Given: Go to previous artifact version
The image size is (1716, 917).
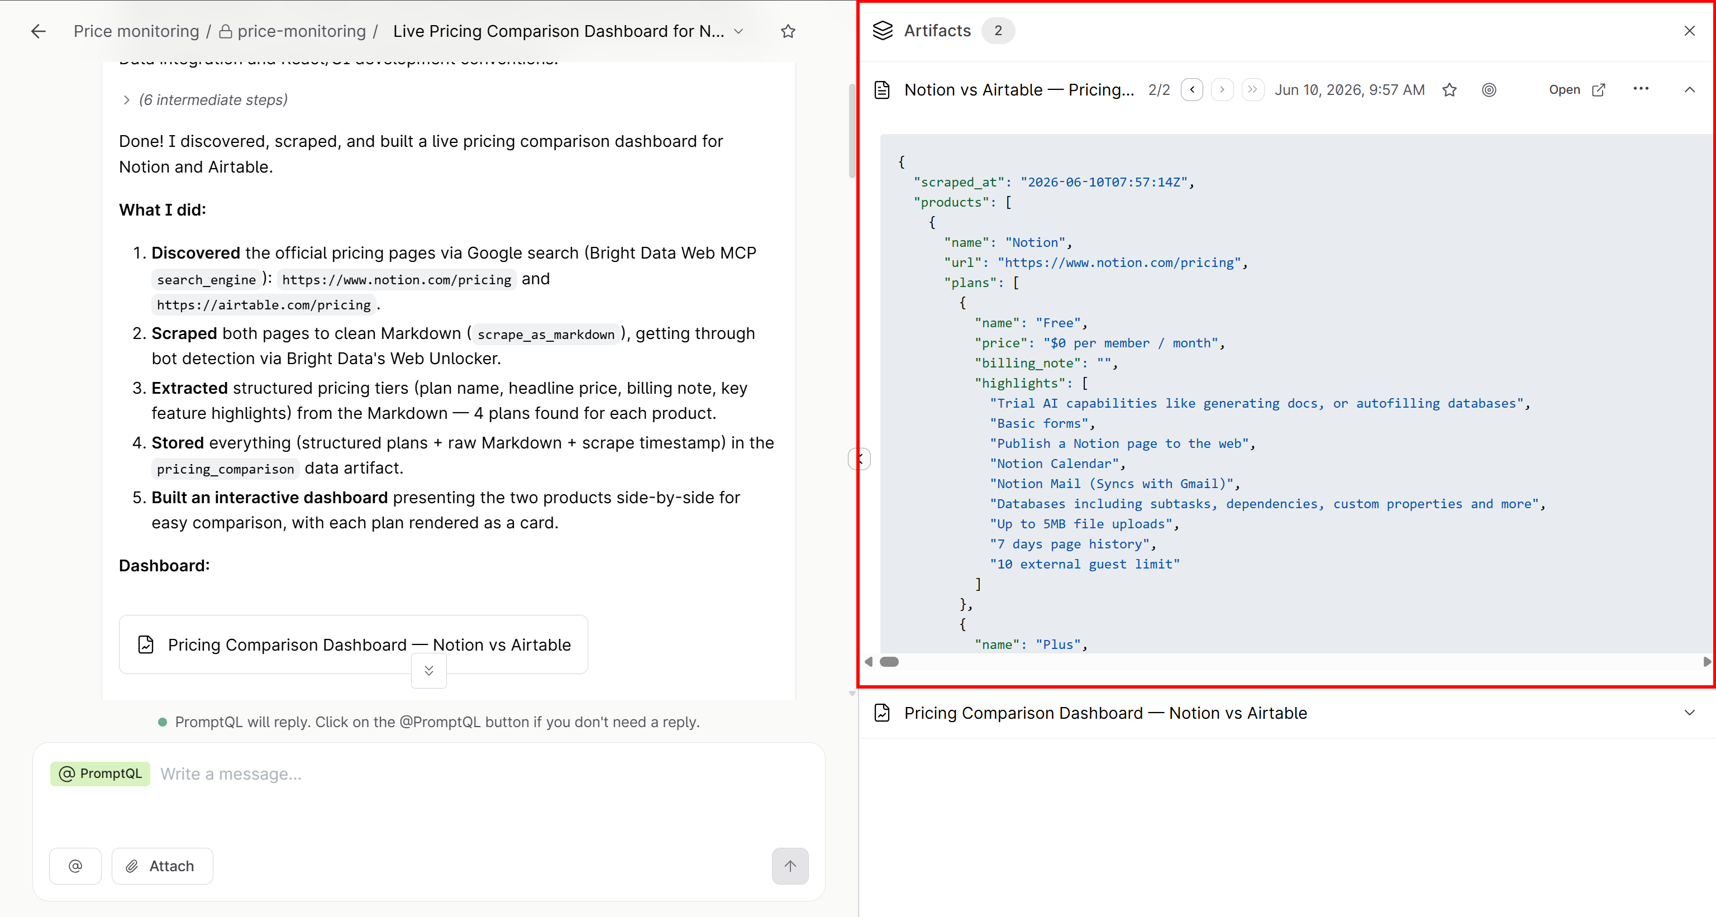Looking at the screenshot, I should pyautogui.click(x=1191, y=89).
